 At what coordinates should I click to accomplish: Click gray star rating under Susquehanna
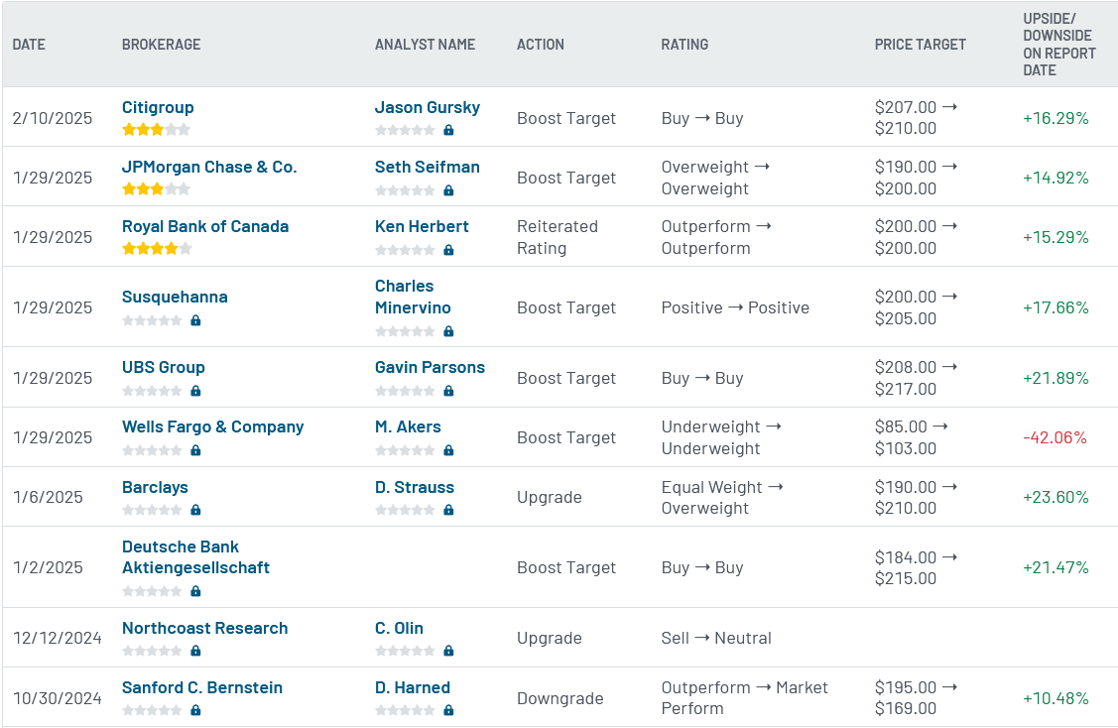coord(152,320)
